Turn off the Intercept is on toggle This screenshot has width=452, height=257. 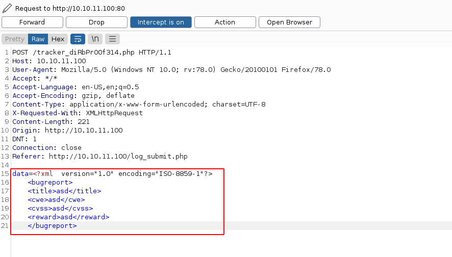[161, 22]
